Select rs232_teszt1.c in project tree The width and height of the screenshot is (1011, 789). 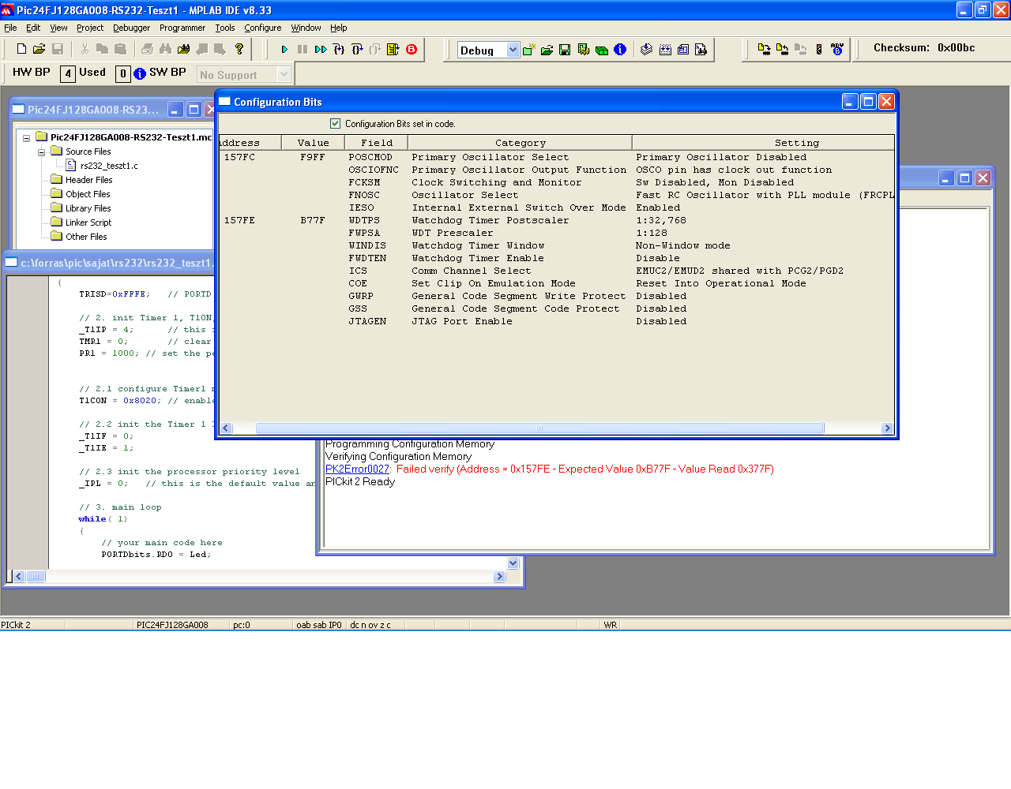coord(108,166)
